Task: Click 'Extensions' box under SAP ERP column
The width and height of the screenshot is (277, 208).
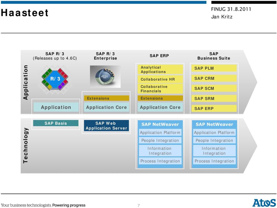Action: pos(160,98)
